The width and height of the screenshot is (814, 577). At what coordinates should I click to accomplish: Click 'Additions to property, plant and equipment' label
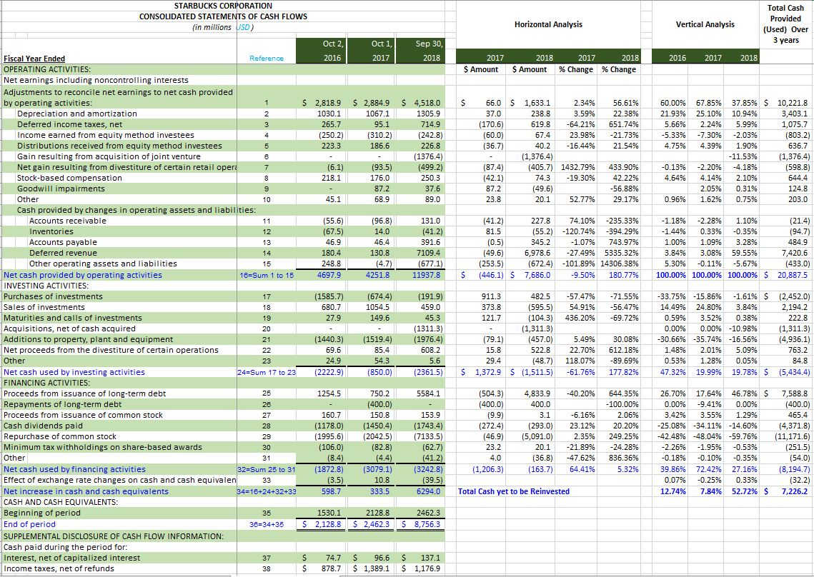[88, 339]
